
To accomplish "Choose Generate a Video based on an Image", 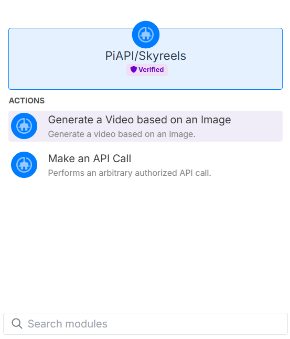I will (x=145, y=126).
